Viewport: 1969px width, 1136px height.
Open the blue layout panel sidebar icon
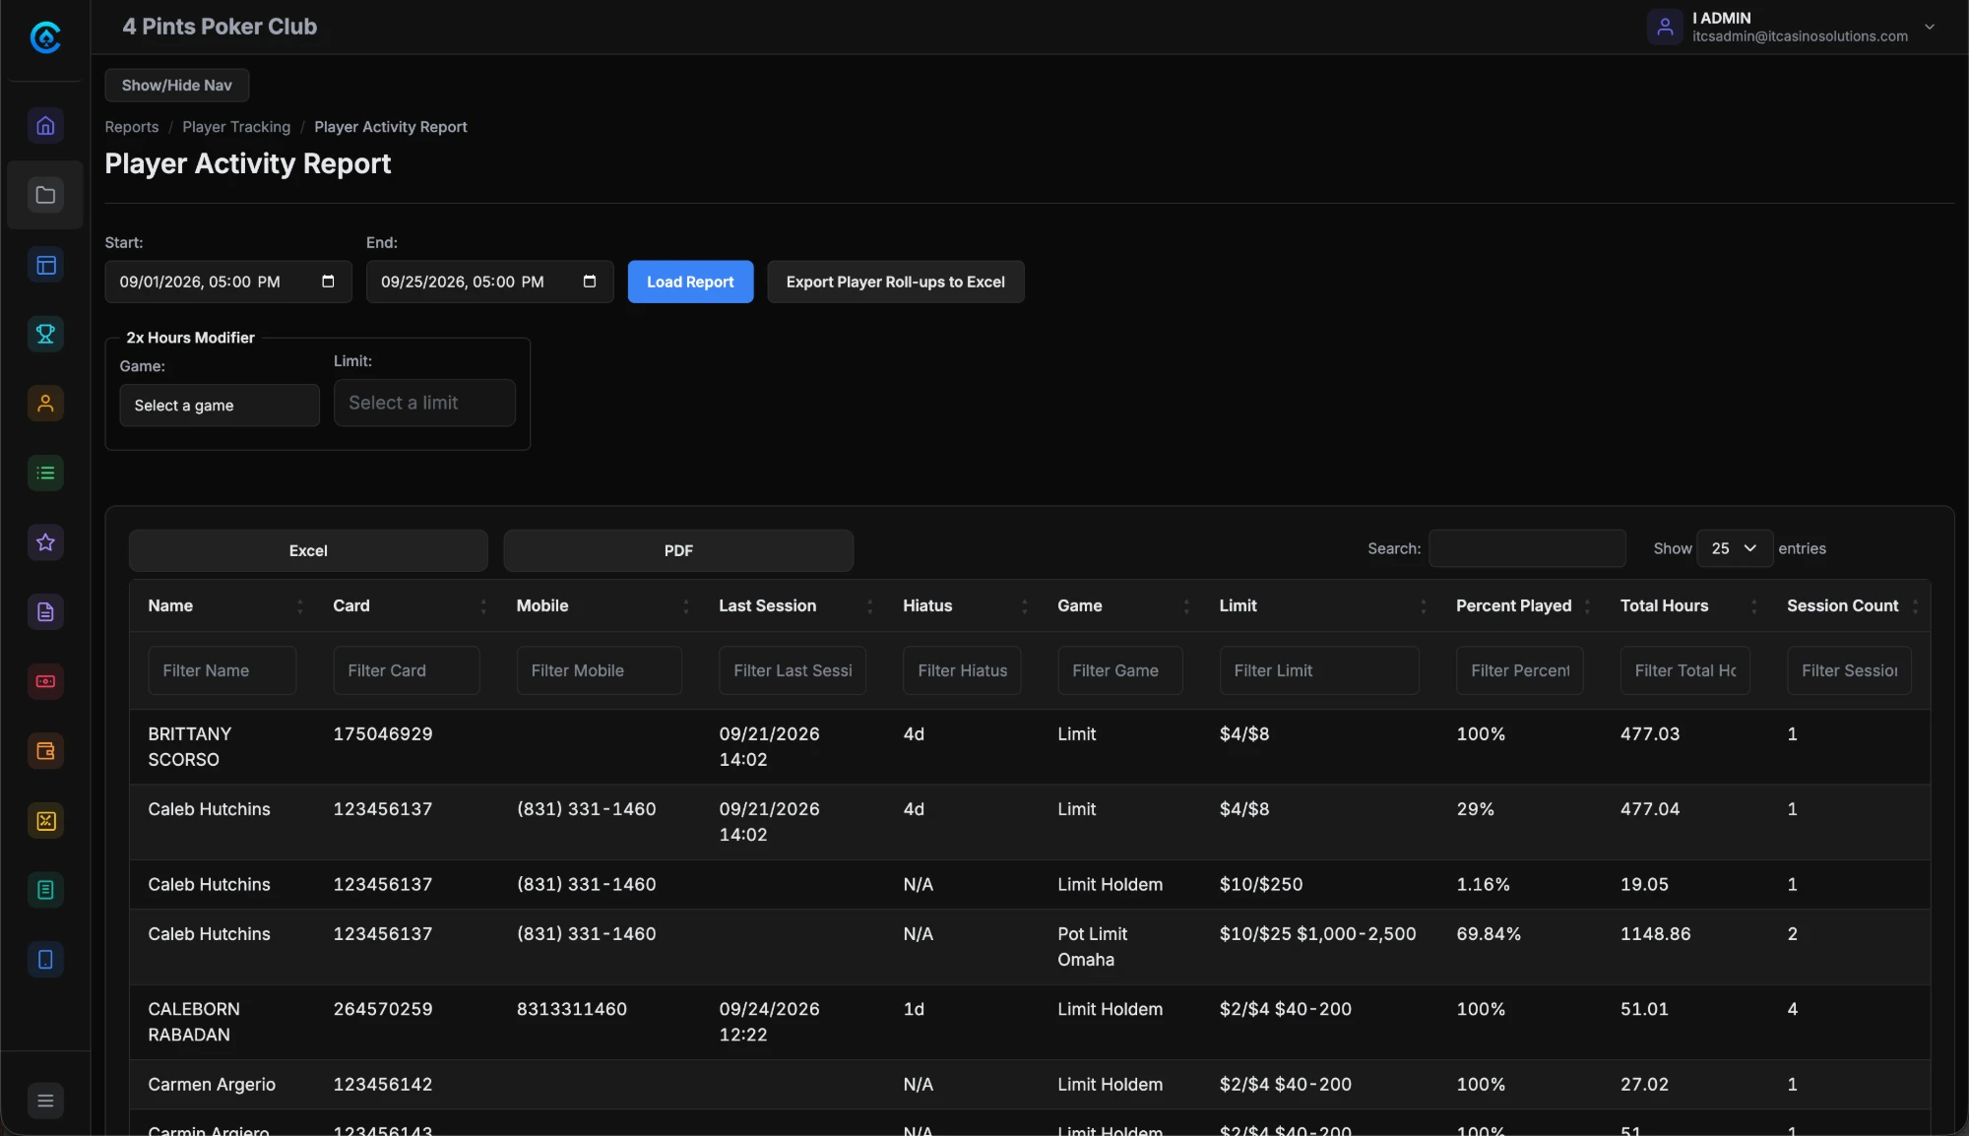coord(45,265)
